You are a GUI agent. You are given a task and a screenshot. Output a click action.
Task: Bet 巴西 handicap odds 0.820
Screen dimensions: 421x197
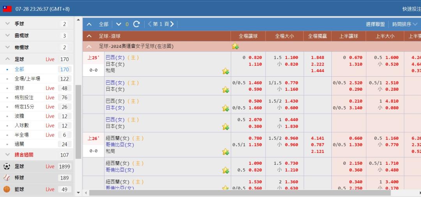pyautogui.click(x=255, y=57)
